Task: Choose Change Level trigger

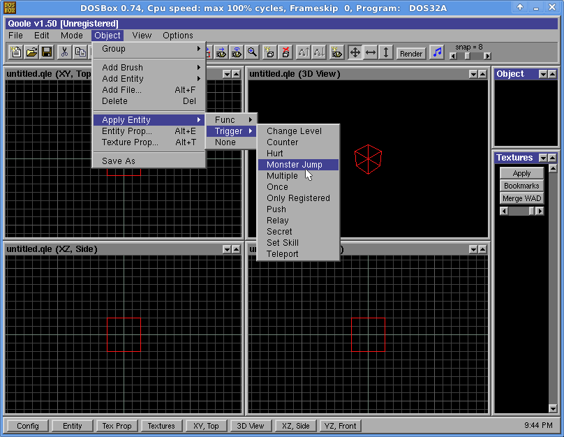Action: 298,131
